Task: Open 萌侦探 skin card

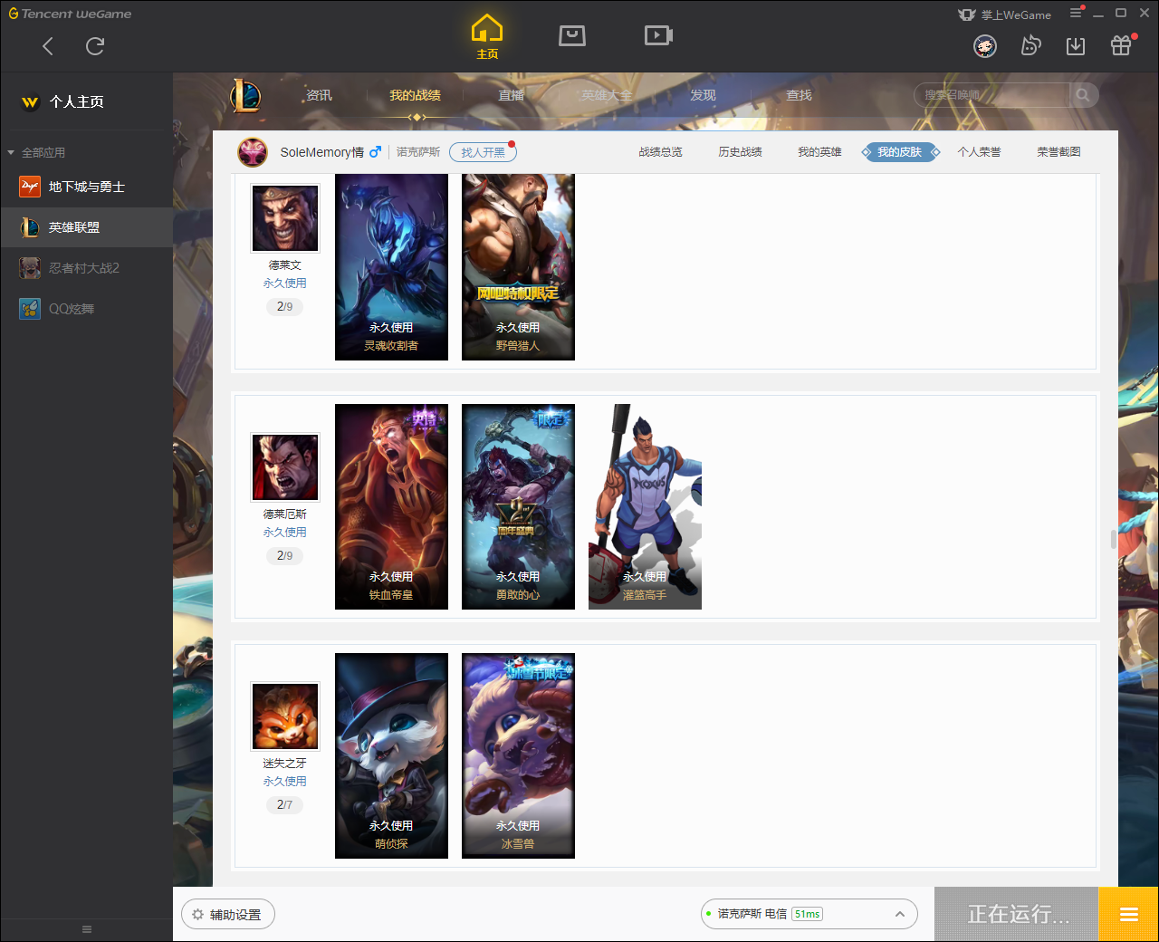Action: click(391, 755)
